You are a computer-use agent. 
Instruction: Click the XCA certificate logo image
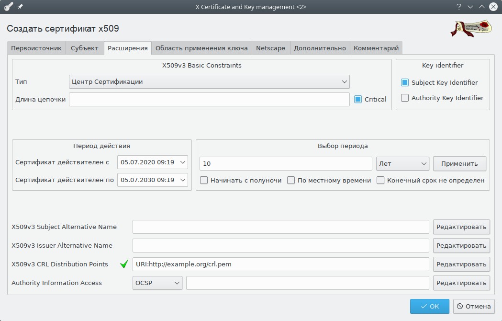[x=471, y=28]
